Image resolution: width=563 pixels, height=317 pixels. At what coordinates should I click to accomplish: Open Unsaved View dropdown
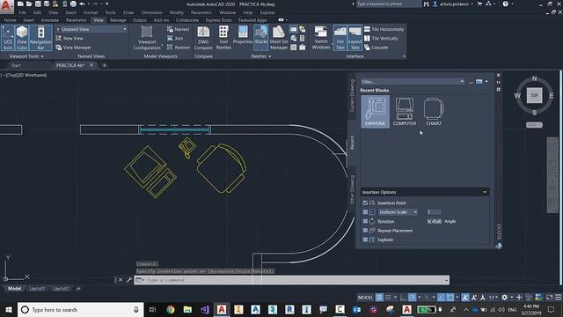[91, 29]
